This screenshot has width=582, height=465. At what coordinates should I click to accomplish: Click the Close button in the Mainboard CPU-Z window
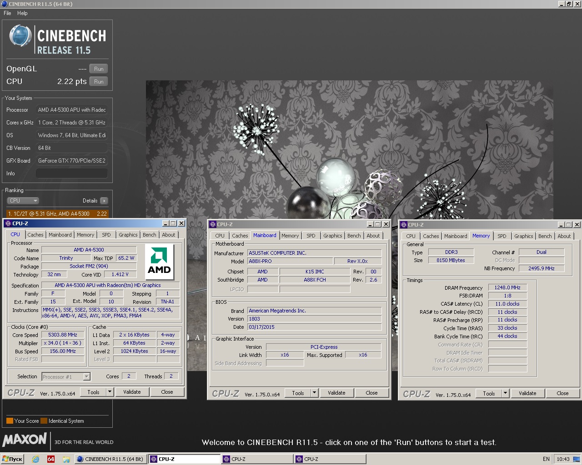[x=371, y=393]
